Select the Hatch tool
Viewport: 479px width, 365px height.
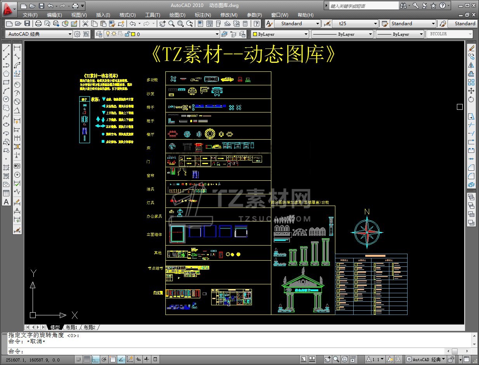tap(6, 168)
